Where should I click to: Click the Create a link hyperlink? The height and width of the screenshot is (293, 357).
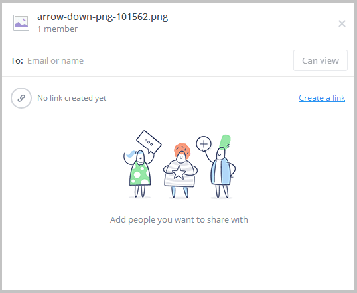coord(322,98)
